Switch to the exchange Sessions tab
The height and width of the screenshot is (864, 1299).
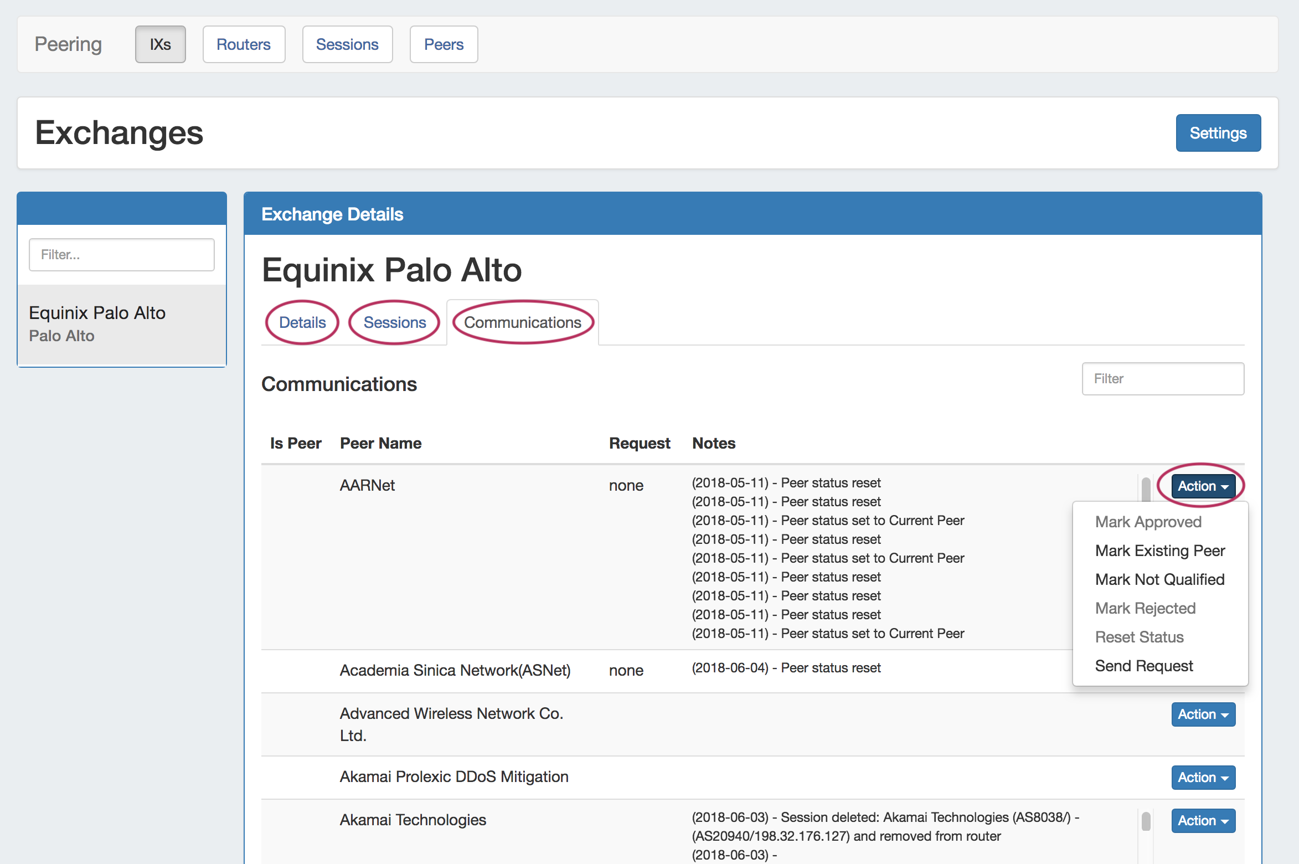[x=395, y=322]
